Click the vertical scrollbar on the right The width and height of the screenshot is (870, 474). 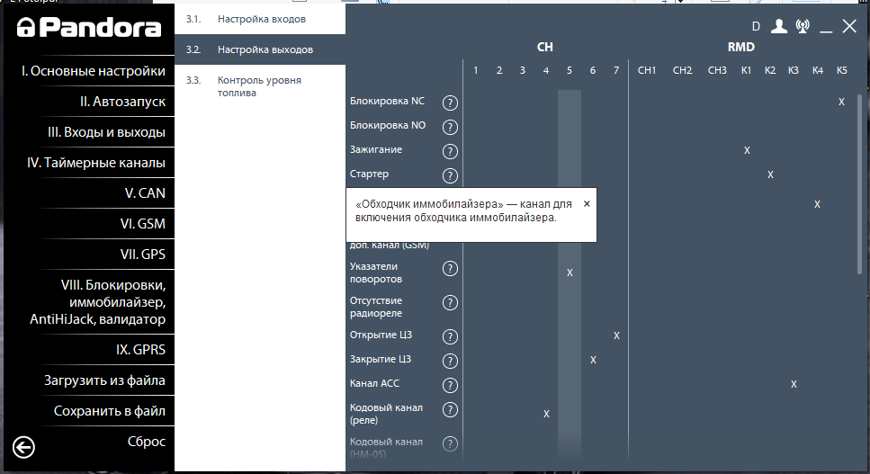click(x=859, y=180)
